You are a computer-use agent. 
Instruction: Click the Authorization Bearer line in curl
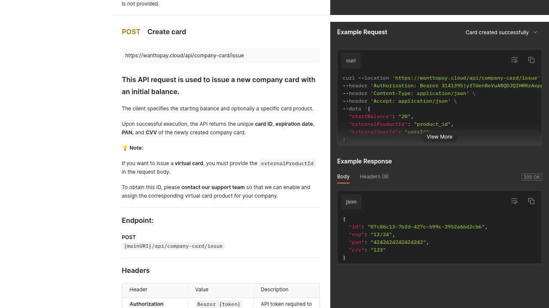point(442,86)
